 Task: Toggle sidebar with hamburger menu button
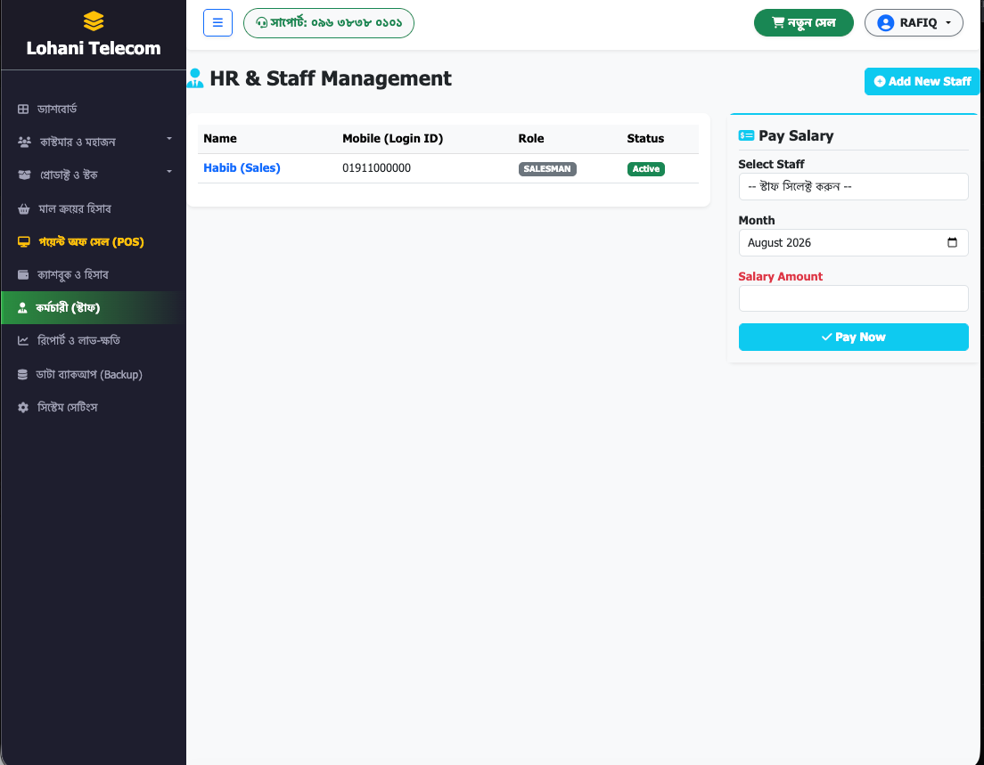pos(217,22)
